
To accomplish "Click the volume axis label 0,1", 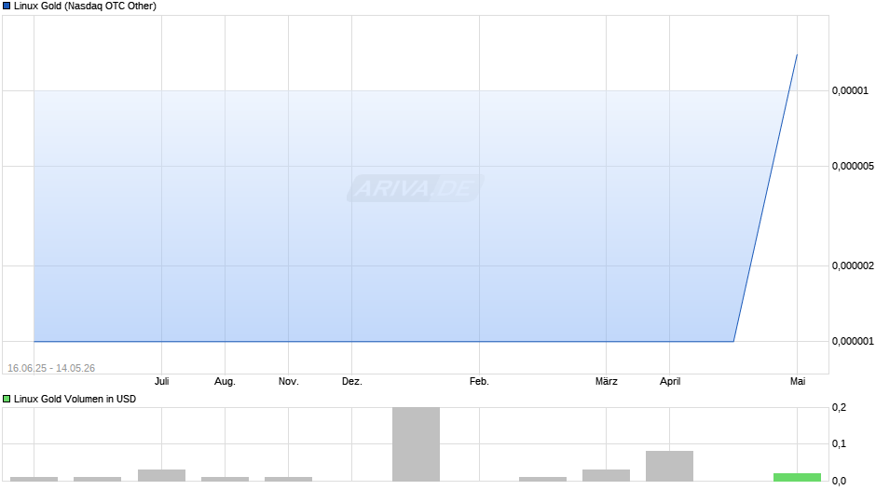I will pos(839,444).
